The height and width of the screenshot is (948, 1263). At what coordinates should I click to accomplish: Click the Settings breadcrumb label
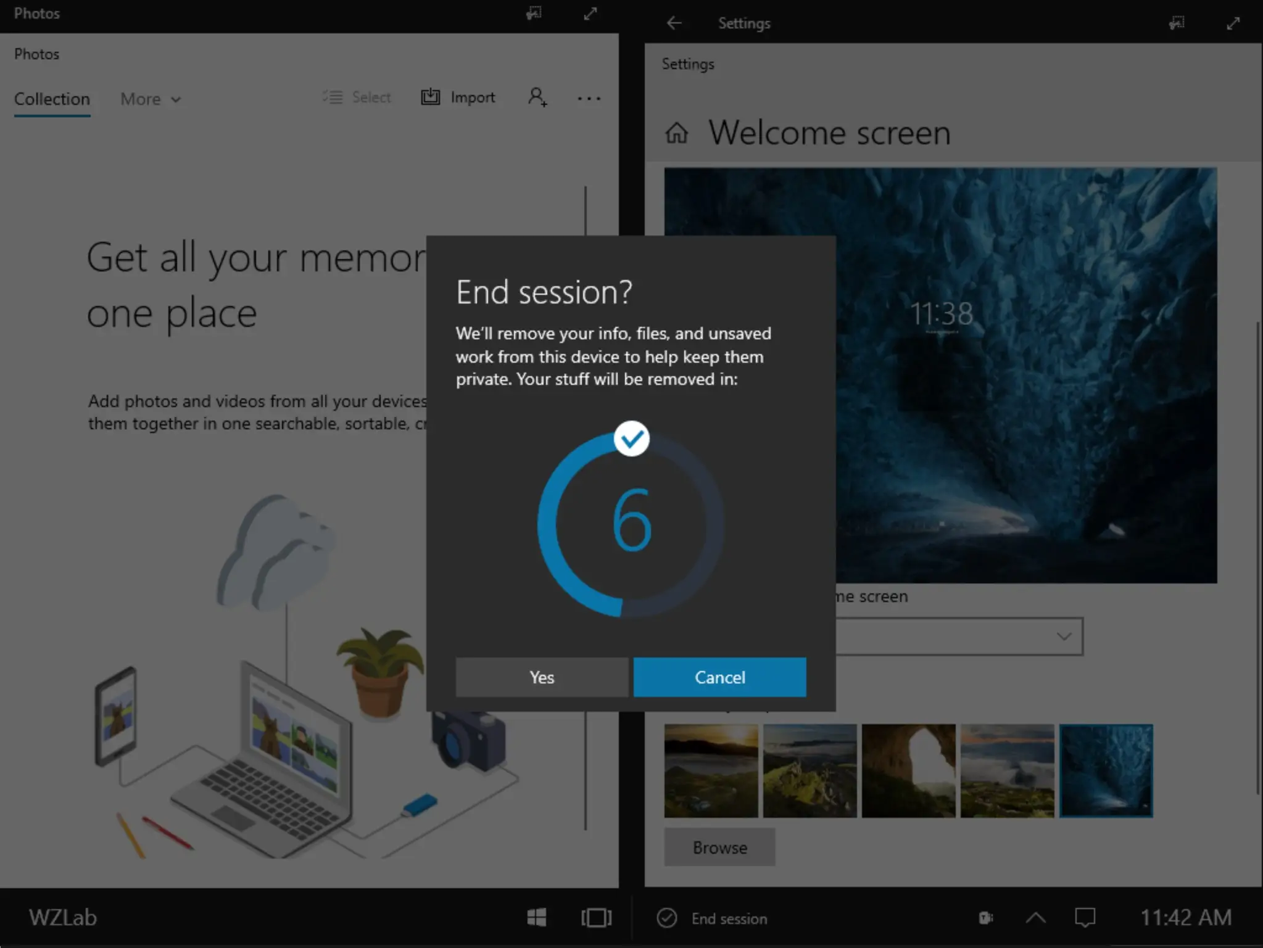[x=687, y=64]
